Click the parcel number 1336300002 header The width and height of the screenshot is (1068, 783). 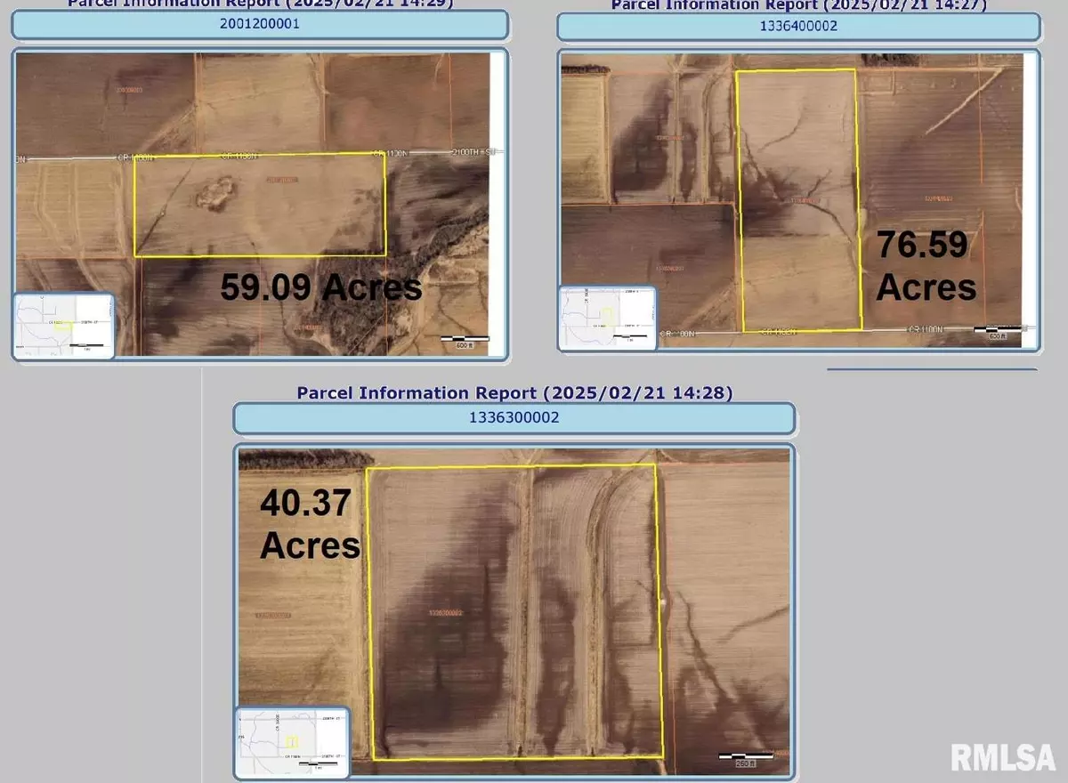[514, 417]
